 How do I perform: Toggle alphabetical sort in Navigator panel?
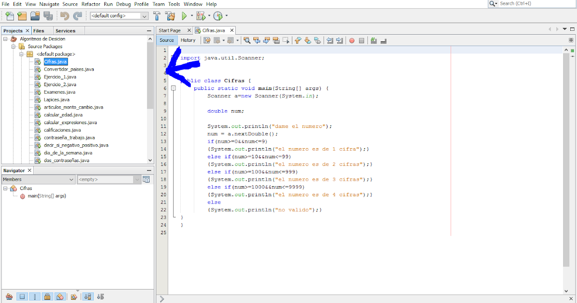tap(88, 297)
